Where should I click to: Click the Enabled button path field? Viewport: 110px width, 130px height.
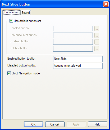tap(73, 28)
